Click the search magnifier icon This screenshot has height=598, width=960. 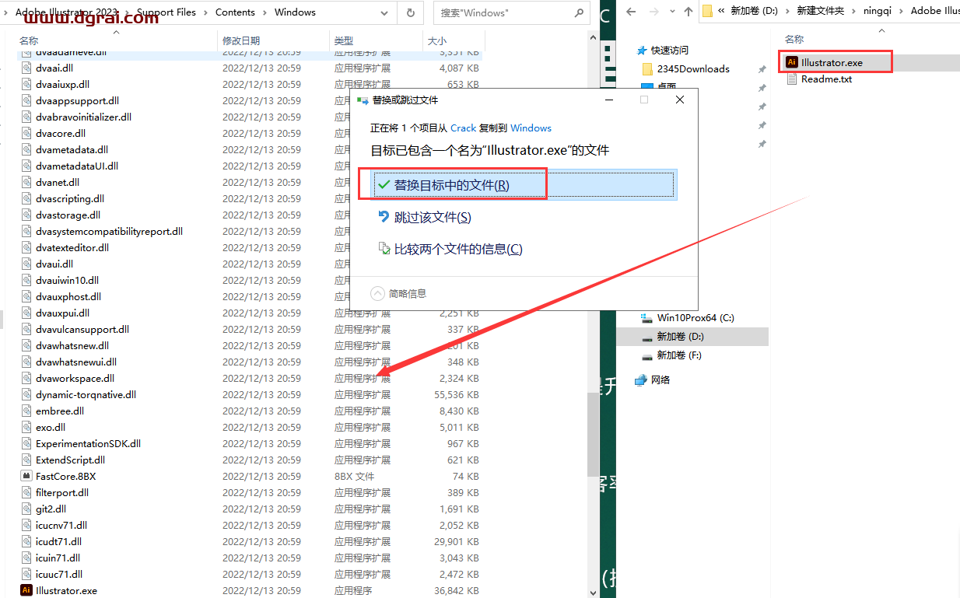click(579, 12)
